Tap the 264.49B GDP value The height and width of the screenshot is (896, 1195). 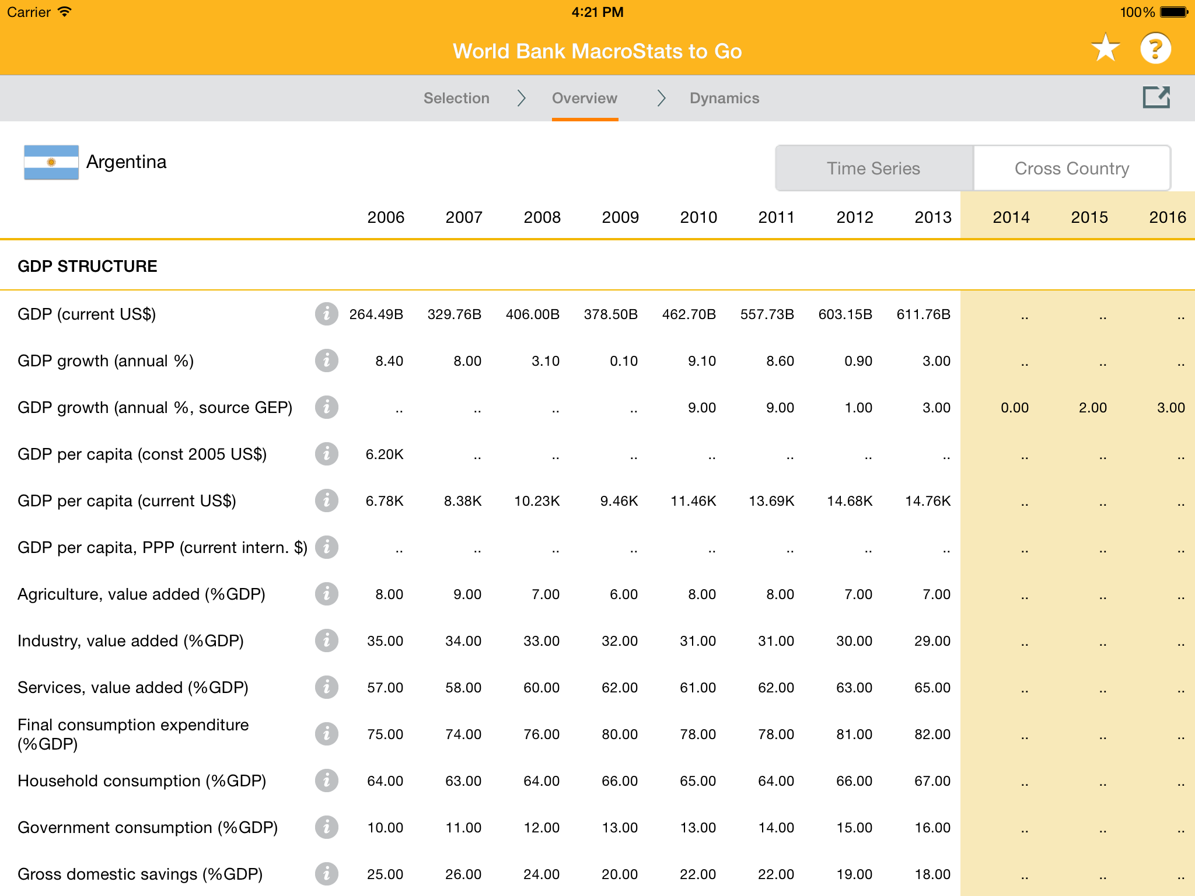point(376,314)
